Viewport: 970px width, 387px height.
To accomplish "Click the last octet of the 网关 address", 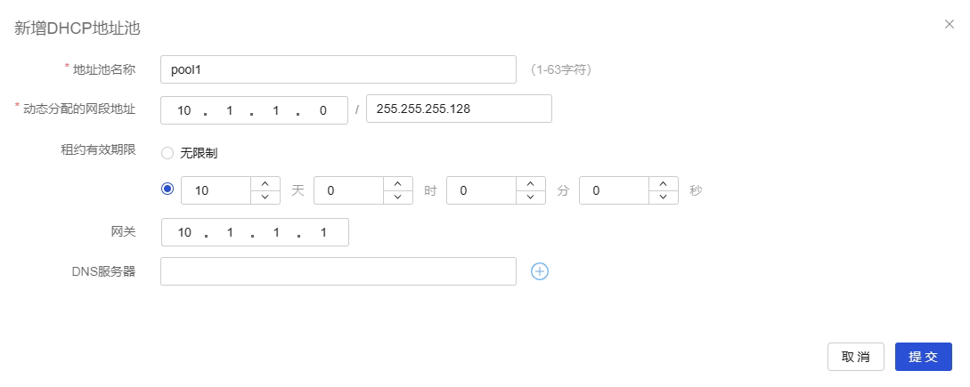I will (x=323, y=232).
